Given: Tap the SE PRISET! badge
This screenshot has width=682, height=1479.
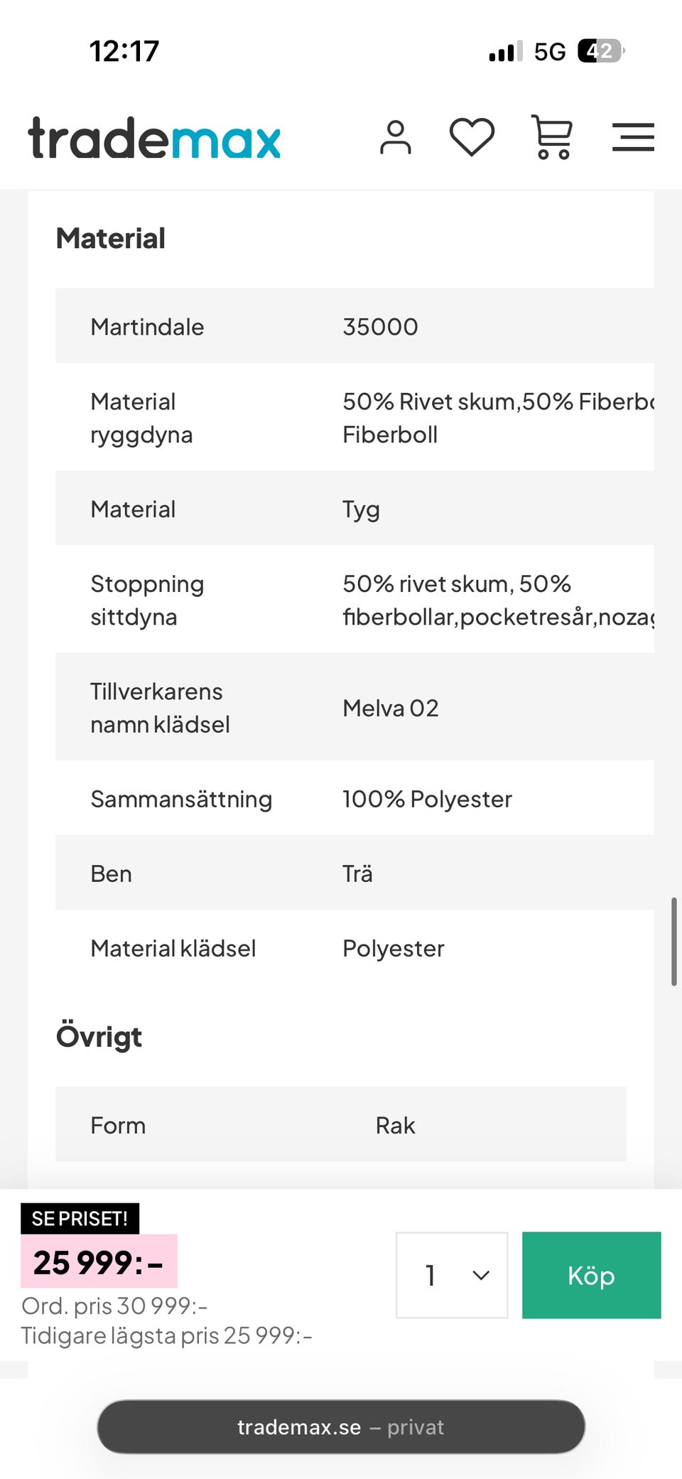Looking at the screenshot, I should click(x=80, y=1218).
